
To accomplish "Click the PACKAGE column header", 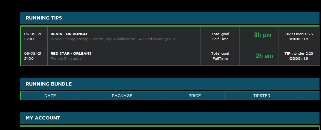I will (122, 96).
